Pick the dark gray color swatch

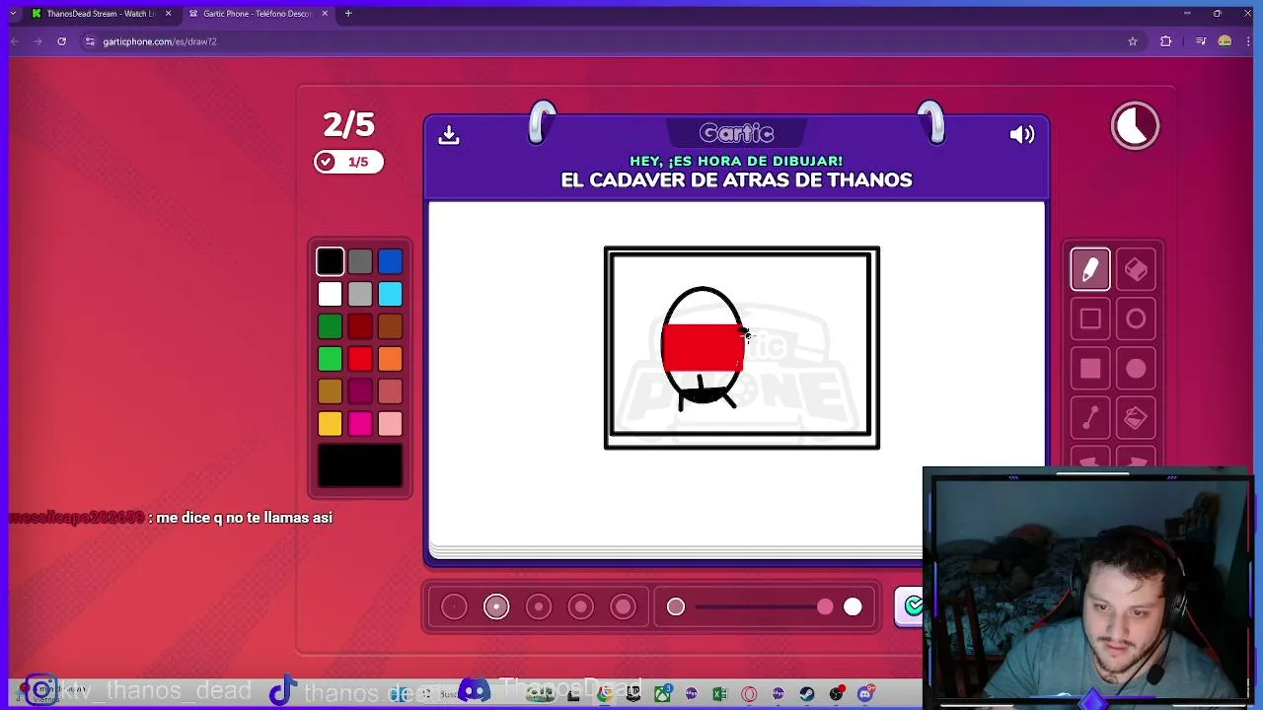360,261
